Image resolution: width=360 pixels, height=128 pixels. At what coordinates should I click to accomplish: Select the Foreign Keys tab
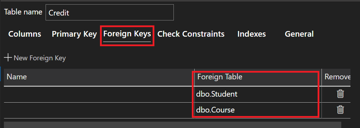click(x=127, y=34)
